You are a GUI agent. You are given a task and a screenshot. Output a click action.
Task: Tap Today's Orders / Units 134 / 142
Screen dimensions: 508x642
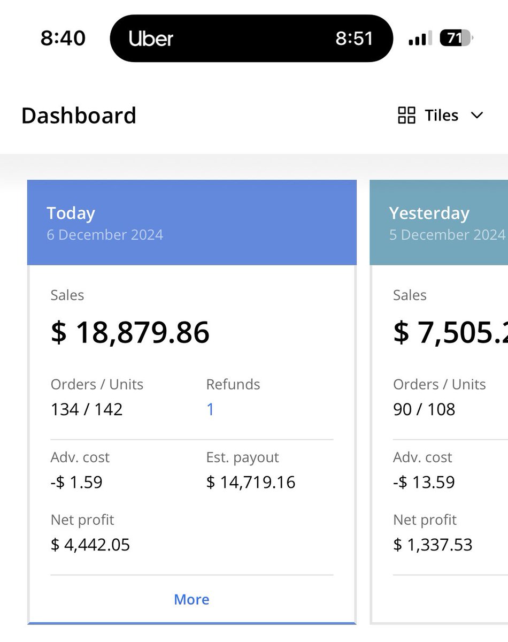click(87, 409)
